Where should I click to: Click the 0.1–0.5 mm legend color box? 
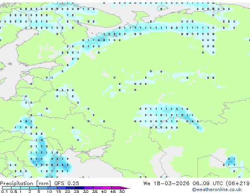point(7,188)
